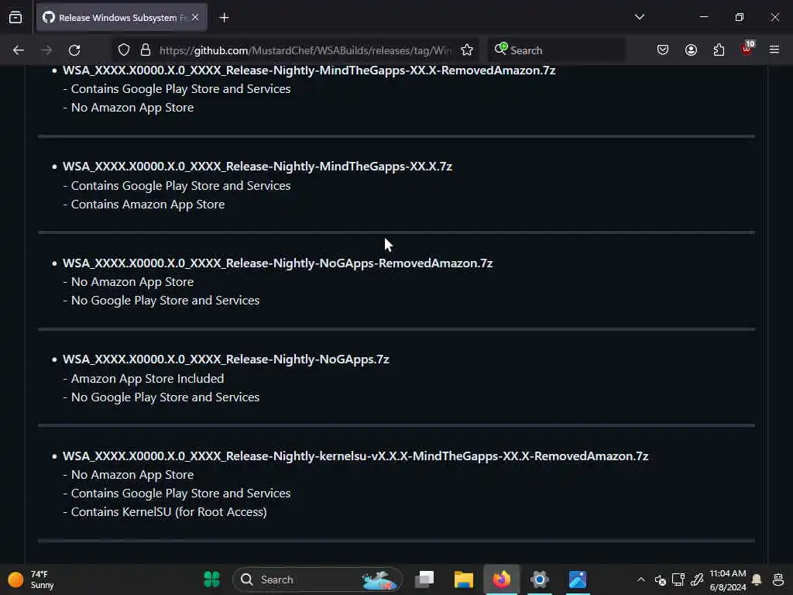This screenshot has height=595, width=793.
Task: Click the taskbar Search box
Action: pos(317,580)
